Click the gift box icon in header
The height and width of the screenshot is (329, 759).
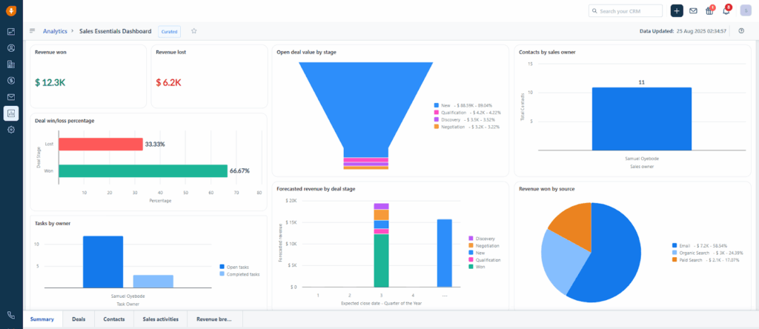(710, 11)
